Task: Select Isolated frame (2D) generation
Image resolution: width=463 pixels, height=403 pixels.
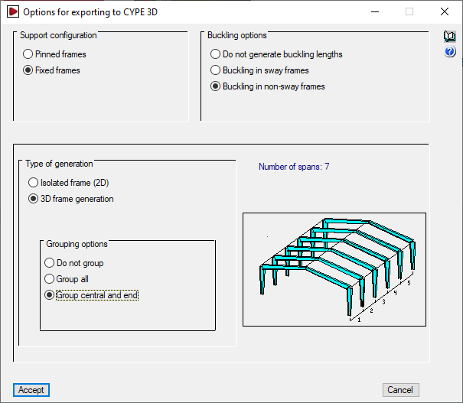Action: coord(69,183)
